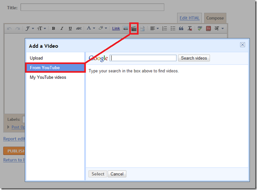Click the Undo arrow in editor toolbar

(10, 28)
